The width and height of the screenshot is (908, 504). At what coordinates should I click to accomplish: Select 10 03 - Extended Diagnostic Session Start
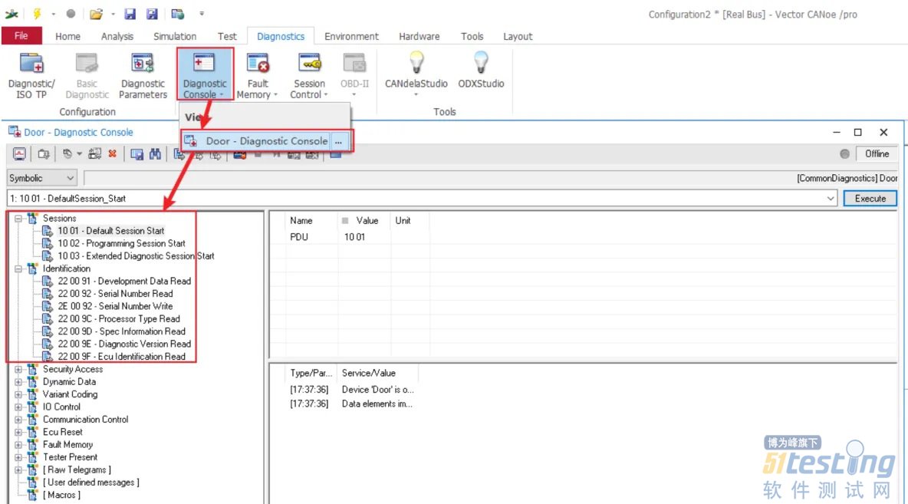(x=136, y=256)
